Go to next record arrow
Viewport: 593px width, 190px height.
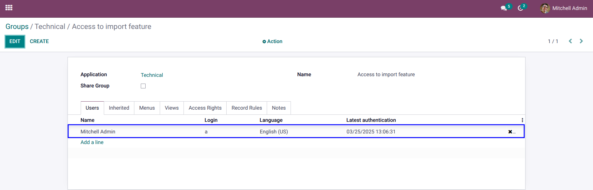click(581, 41)
